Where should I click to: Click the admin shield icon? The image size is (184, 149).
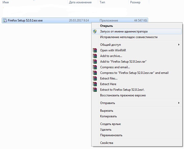click(95, 31)
